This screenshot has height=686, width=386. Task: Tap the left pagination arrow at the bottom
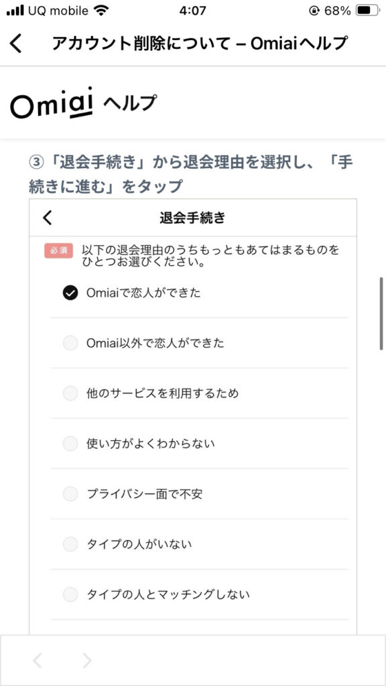(38, 661)
